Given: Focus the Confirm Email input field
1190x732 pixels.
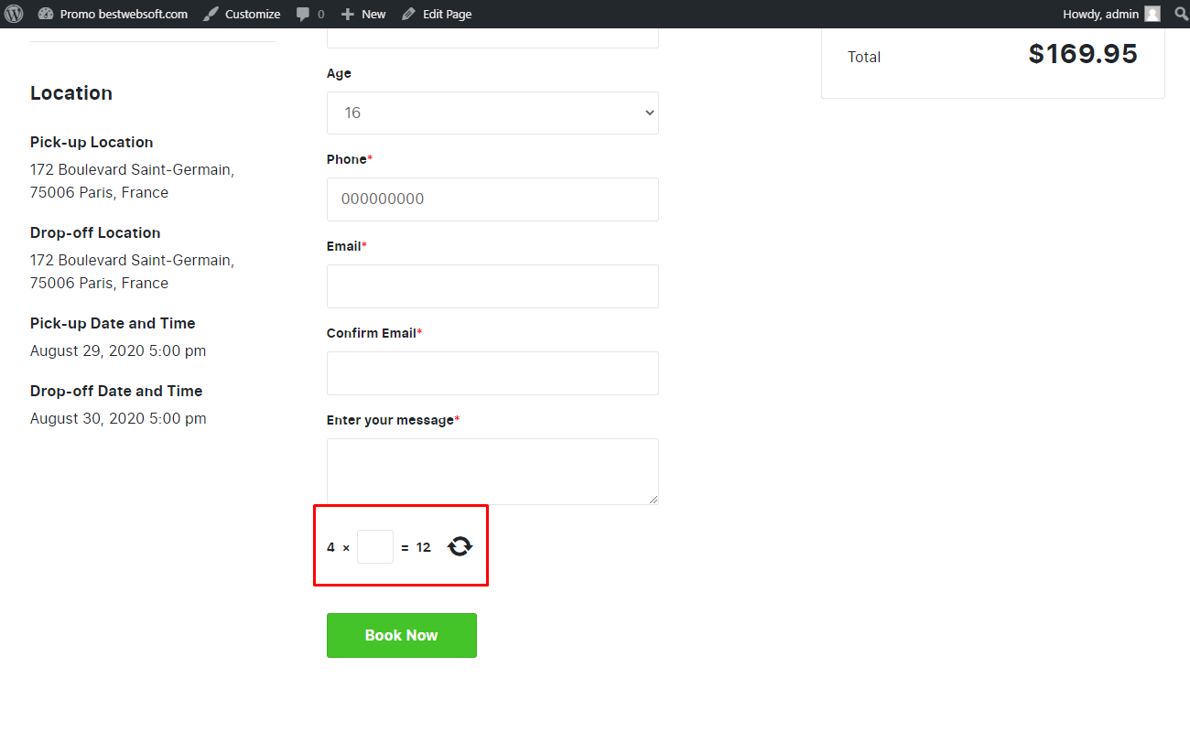Looking at the screenshot, I should (x=492, y=372).
